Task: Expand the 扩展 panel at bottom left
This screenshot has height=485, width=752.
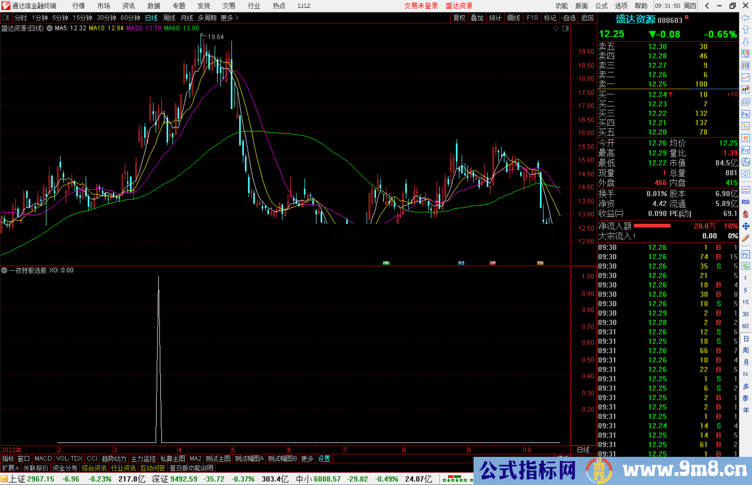Action: [8, 468]
